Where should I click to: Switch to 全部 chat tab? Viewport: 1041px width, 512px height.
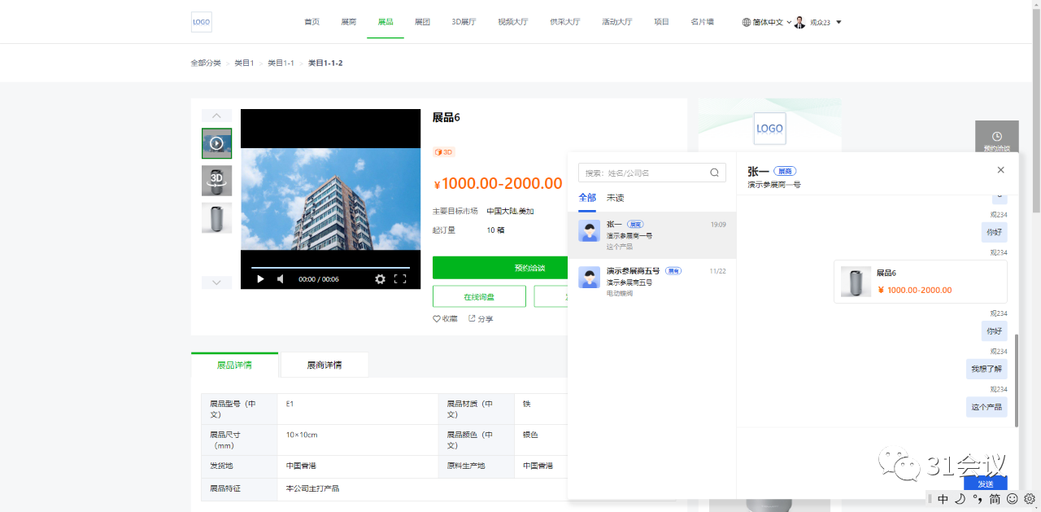587,198
